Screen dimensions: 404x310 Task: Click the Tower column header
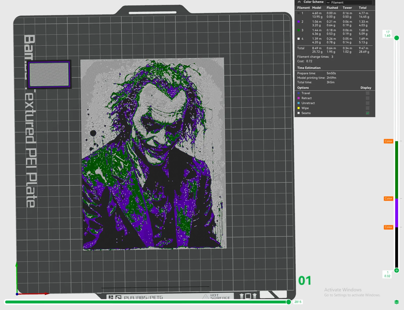point(347,8)
